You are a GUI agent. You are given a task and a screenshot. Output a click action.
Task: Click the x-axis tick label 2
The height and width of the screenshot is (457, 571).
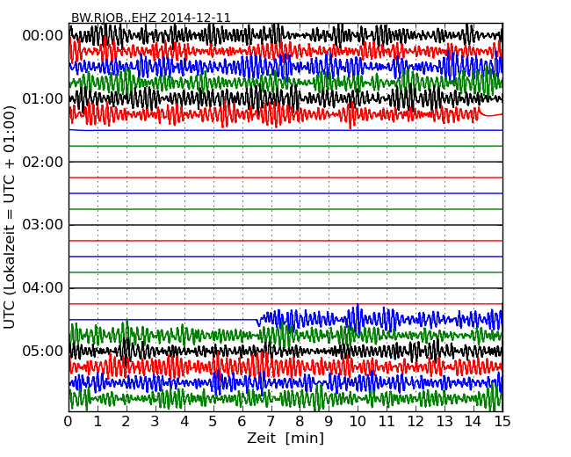126,422
